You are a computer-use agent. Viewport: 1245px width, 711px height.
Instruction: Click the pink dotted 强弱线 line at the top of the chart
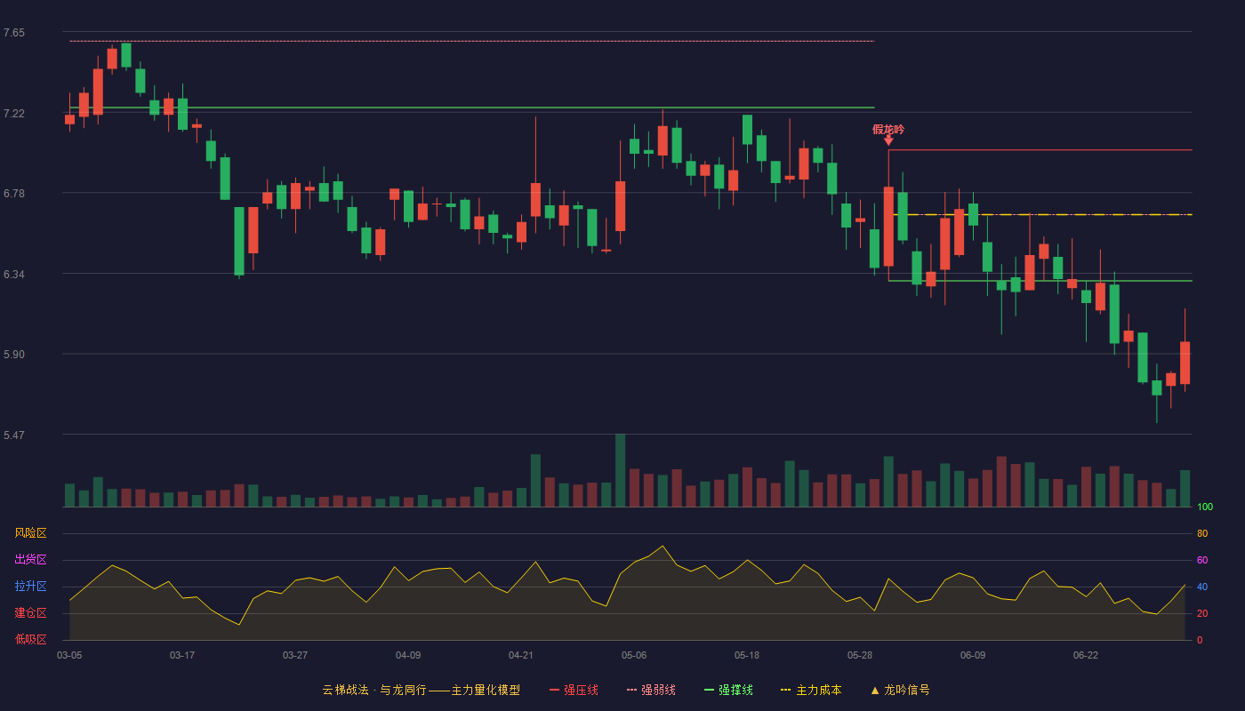(x=471, y=41)
